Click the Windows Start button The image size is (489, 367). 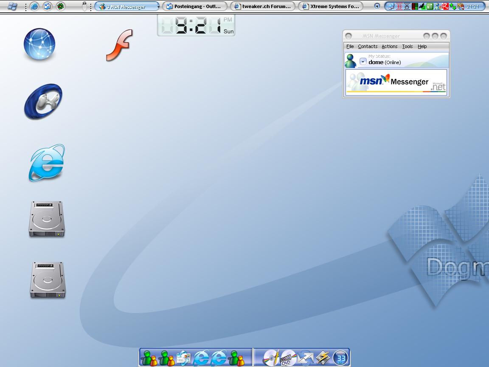coord(13,6)
